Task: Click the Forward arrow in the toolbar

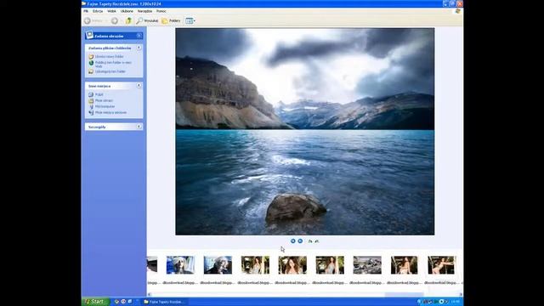Action: point(115,20)
